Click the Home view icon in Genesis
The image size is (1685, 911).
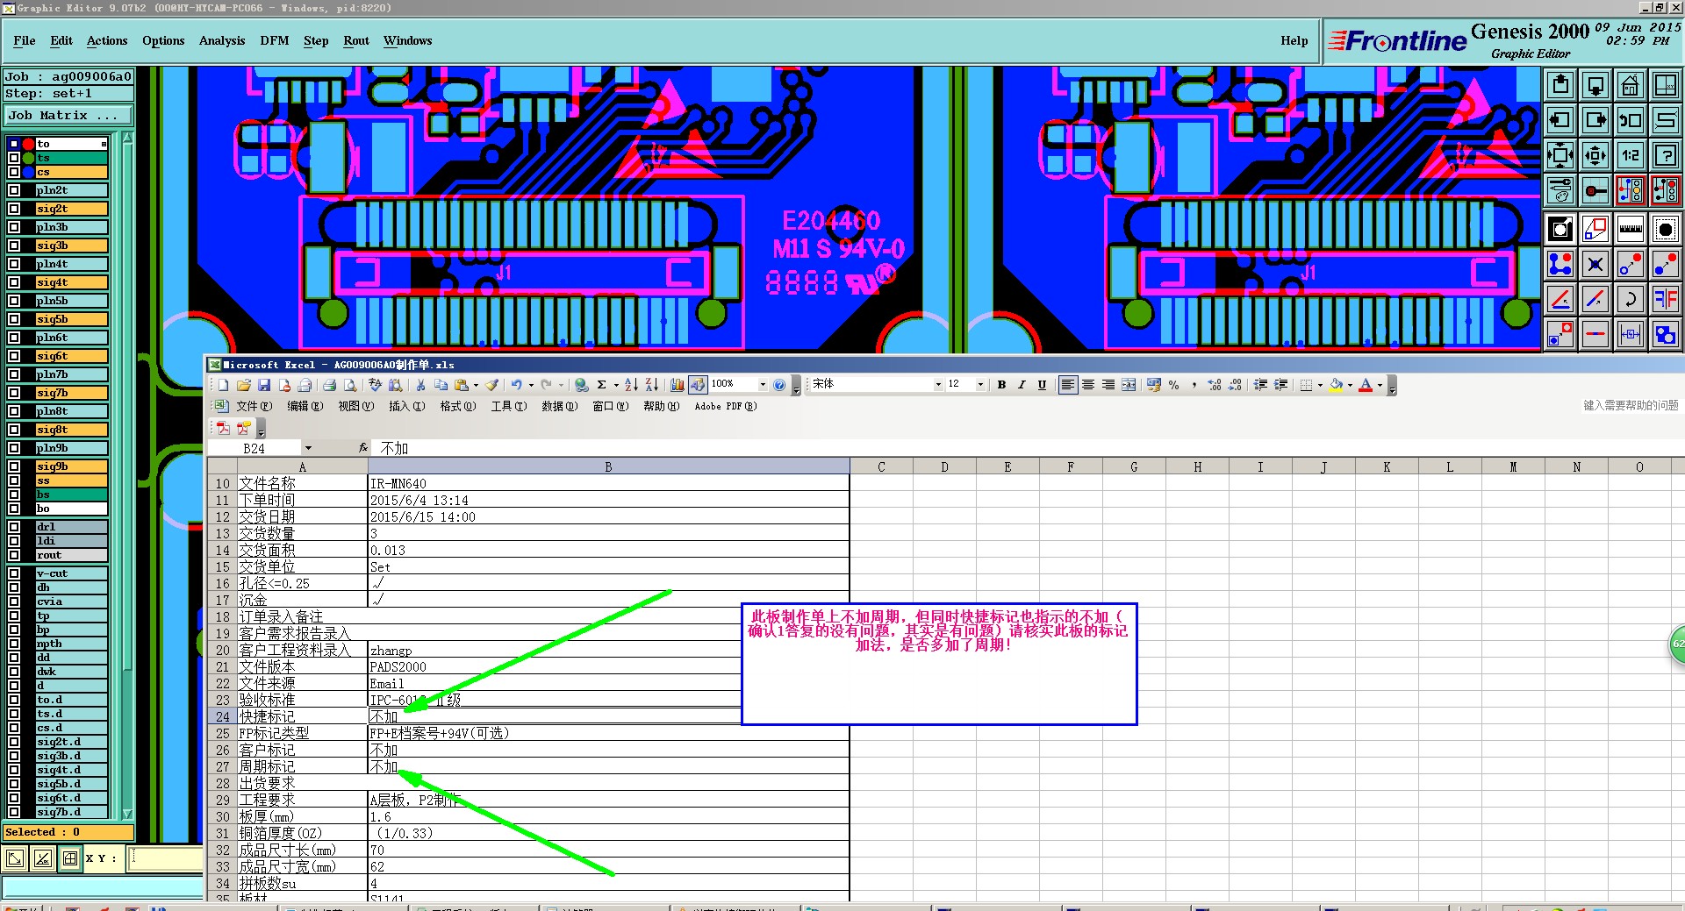[x=1631, y=85]
